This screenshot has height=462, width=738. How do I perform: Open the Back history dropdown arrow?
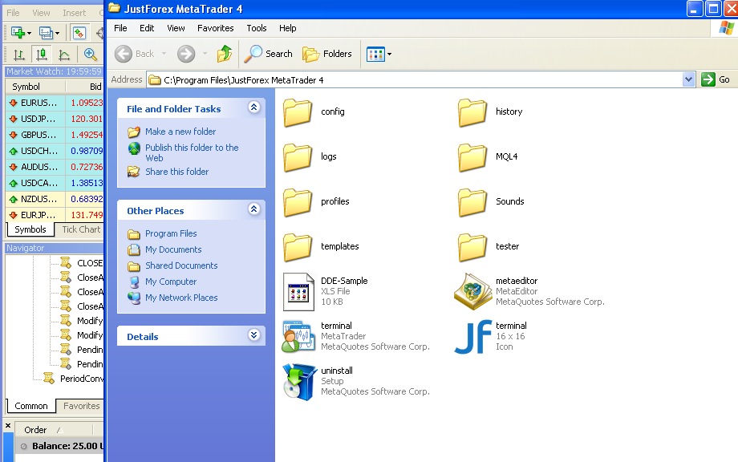pyautogui.click(x=164, y=54)
